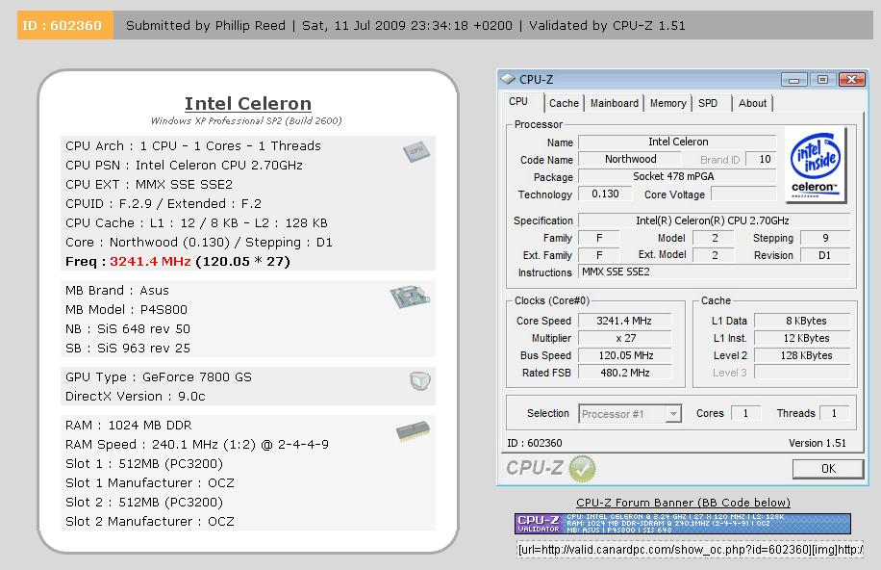Click the Core : Northwood (0.130) row text
The height and width of the screenshot is (570, 881).
[198, 243]
